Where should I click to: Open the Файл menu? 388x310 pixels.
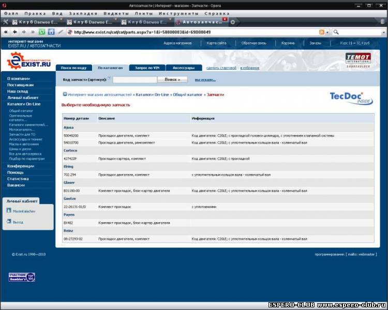pyautogui.click(x=11, y=13)
